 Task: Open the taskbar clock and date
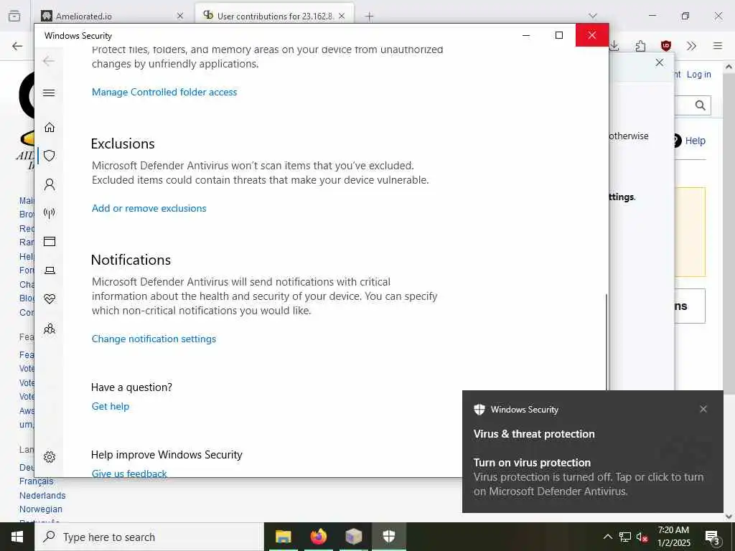click(x=673, y=537)
